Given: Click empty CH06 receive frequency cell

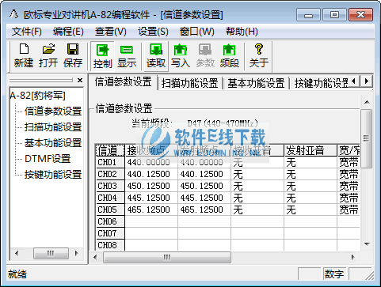Looking at the screenshot, I should pos(151,221).
